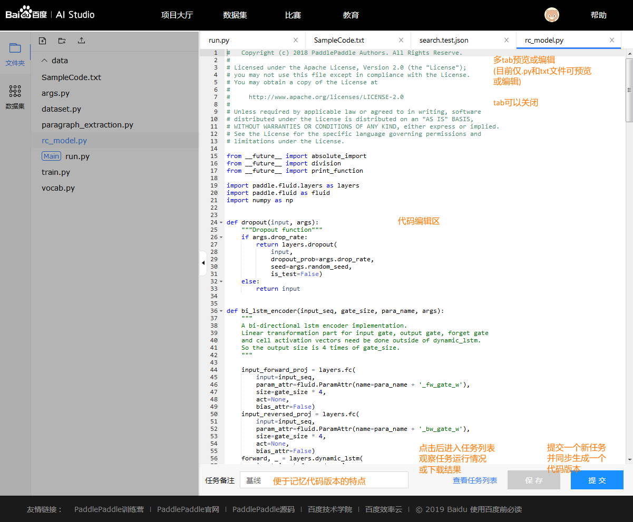Open the 使用百度前必读 footer link
The height and width of the screenshot is (522, 633).
click(x=496, y=509)
